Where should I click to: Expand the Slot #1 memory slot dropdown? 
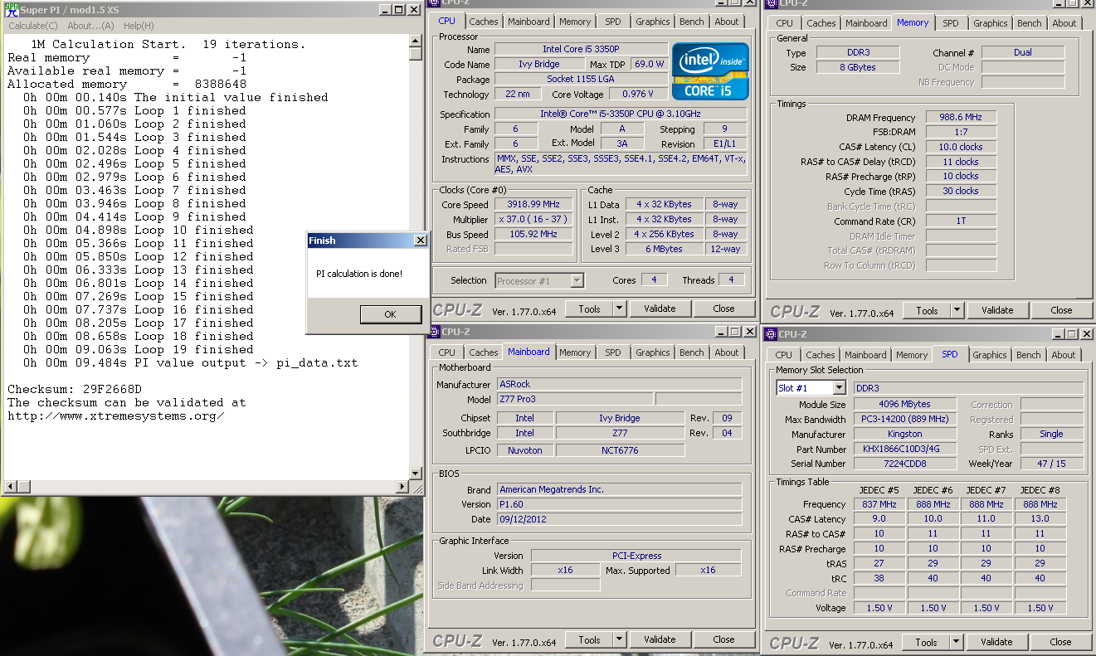tap(839, 388)
